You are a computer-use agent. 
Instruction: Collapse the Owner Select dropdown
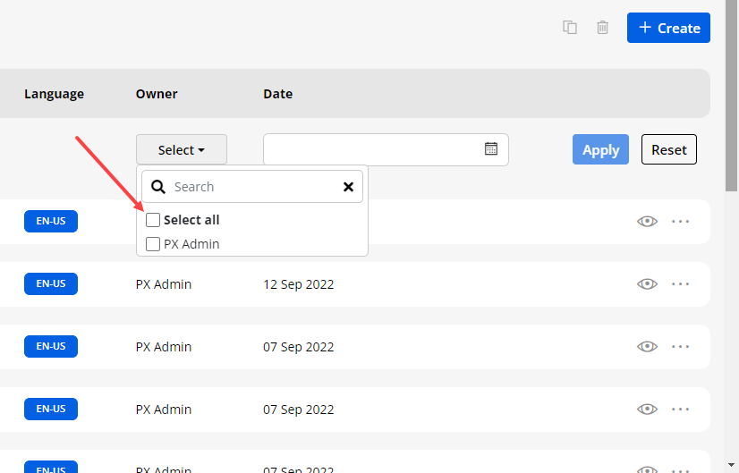click(x=182, y=150)
